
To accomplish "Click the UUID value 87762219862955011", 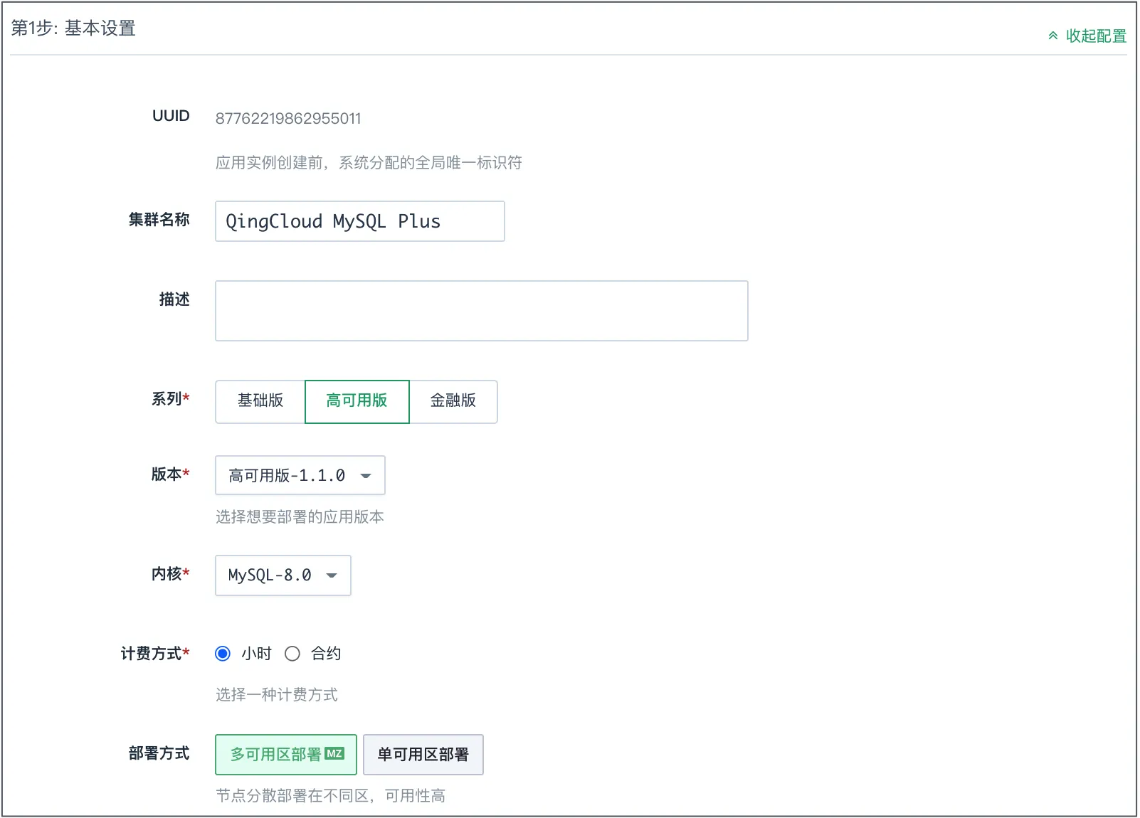I will click(x=288, y=119).
